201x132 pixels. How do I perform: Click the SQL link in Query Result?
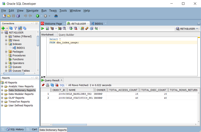[62, 85]
